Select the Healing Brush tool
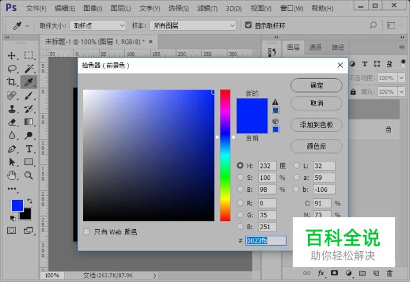The height and width of the screenshot is (282, 410). (11, 96)
